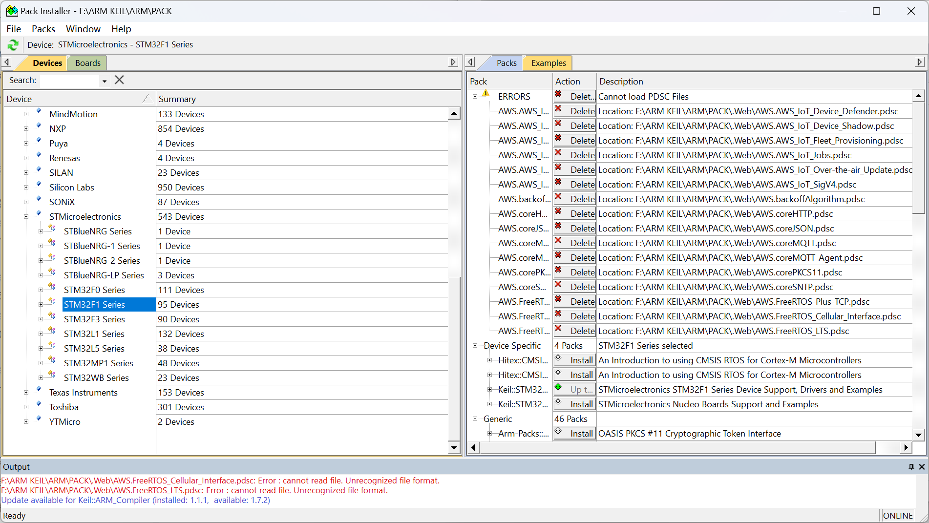This screenshot has height=523, width=929.
Task: Click the Silicon Labs vendor icon
Action: [x=39, y=184]
